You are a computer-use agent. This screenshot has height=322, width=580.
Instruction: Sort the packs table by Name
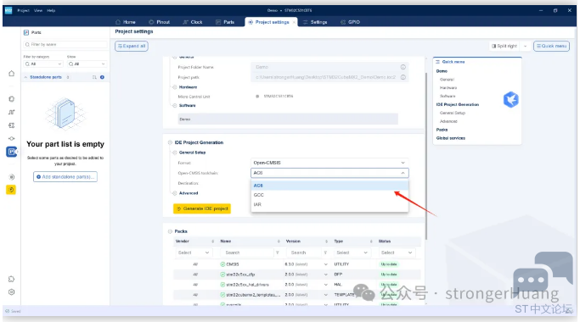point(279,241)
